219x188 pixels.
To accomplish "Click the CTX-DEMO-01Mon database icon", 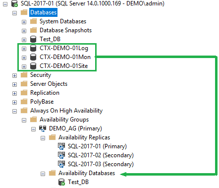I will (x=33, y=57).
